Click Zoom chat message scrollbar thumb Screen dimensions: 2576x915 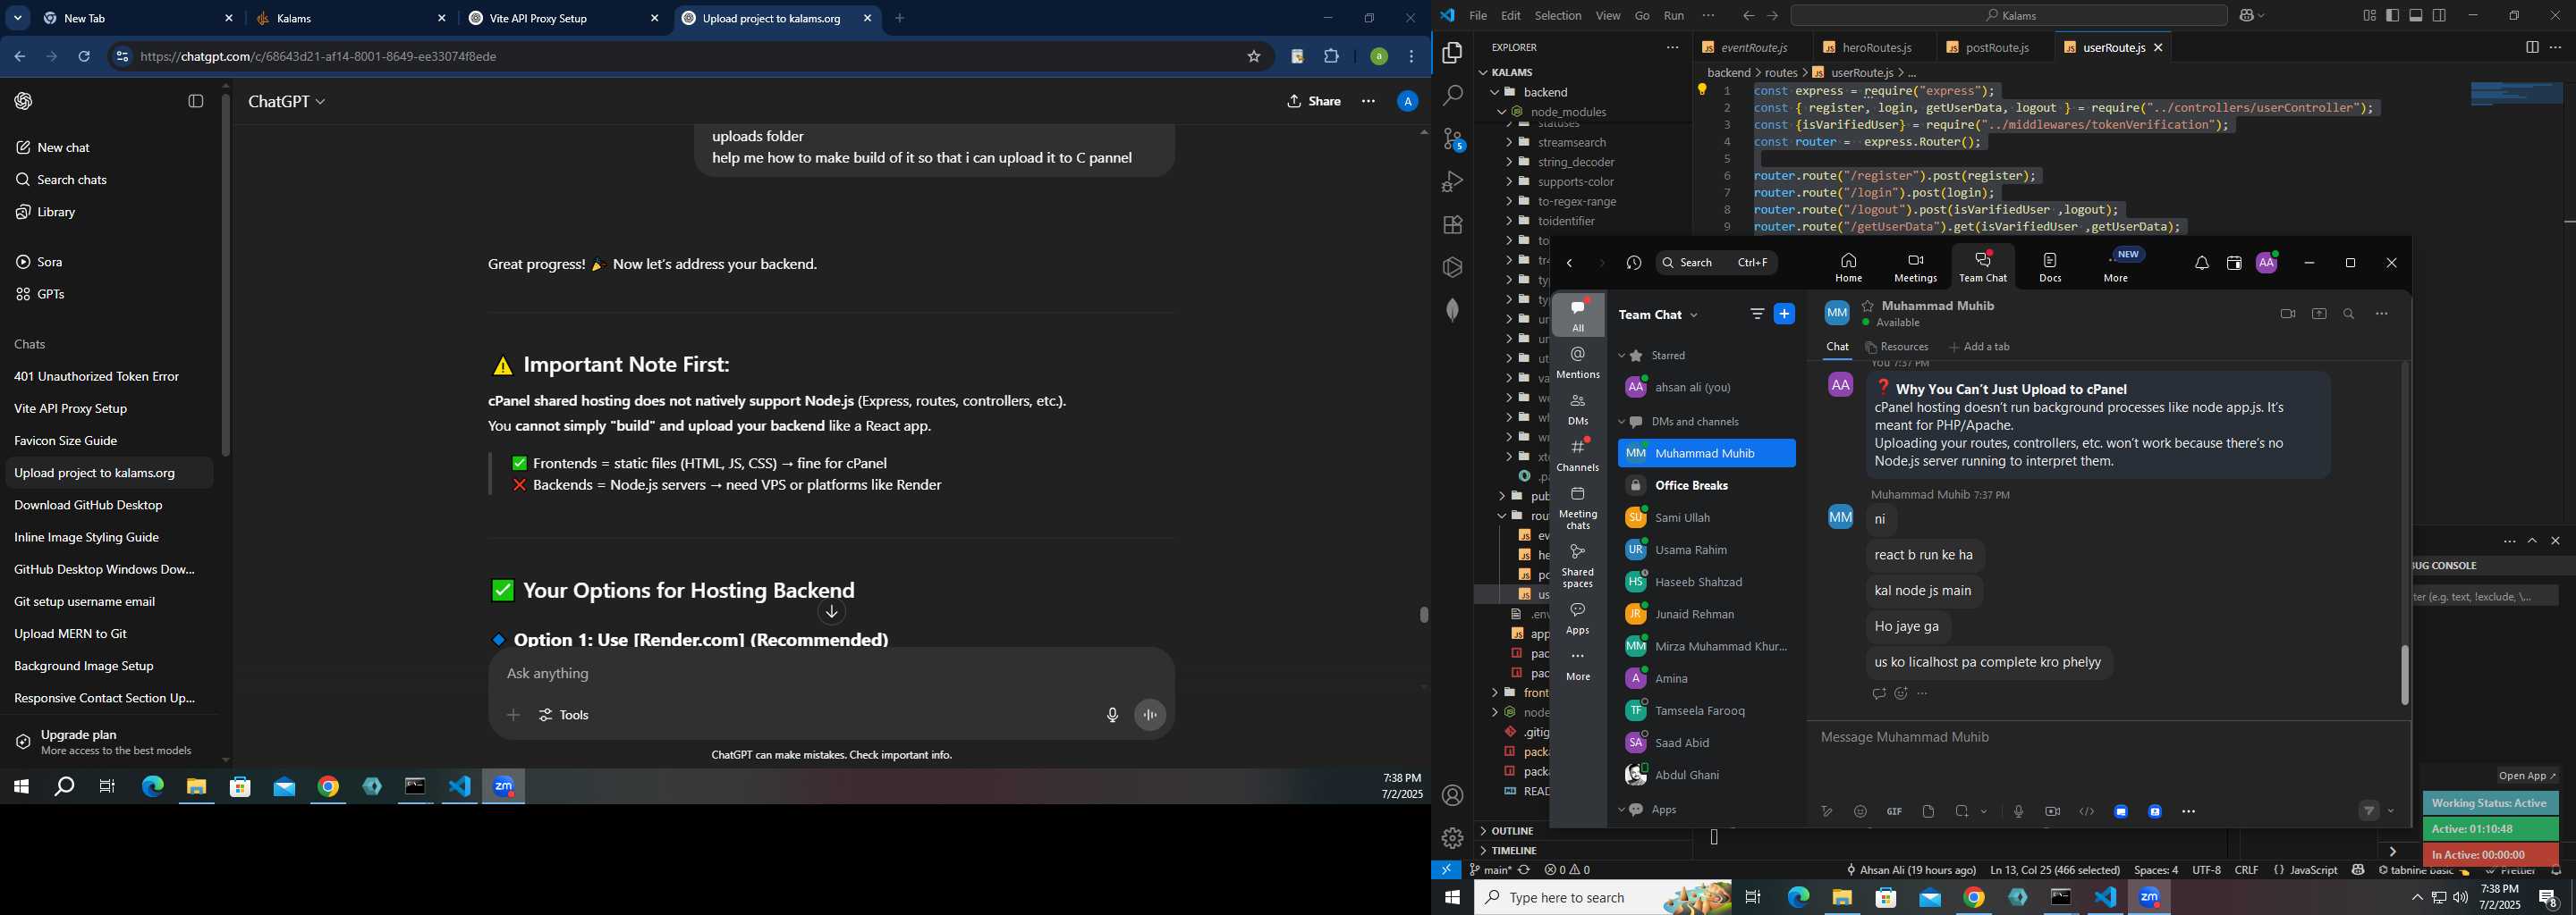(2404, 676)
